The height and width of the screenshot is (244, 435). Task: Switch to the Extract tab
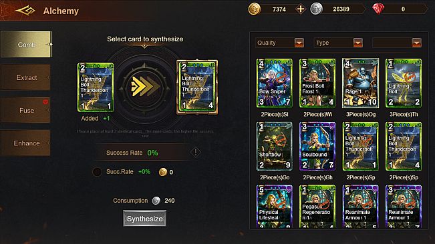[x=25, y=77]
